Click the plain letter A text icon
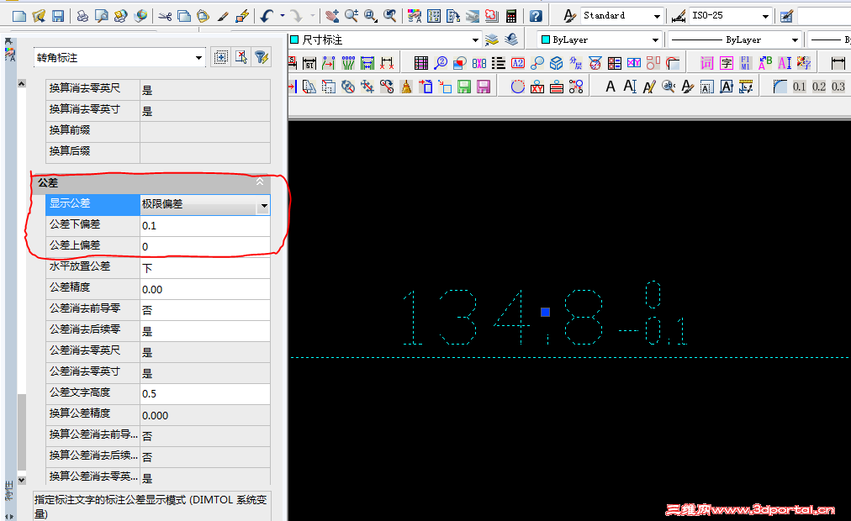Image resolution: width=851 pixels, height=521 pixels. (610, 87)
